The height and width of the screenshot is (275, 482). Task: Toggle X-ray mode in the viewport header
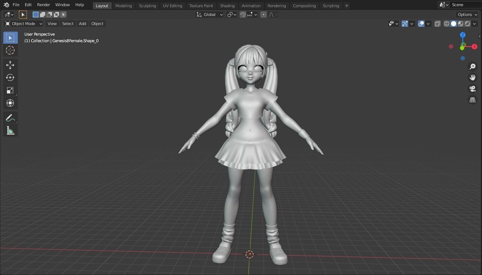point(437,23)
